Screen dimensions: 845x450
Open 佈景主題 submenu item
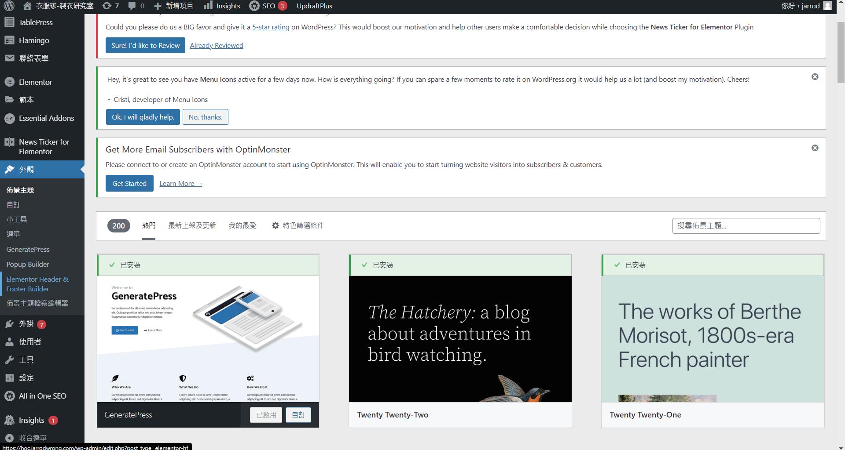point(20,190)
